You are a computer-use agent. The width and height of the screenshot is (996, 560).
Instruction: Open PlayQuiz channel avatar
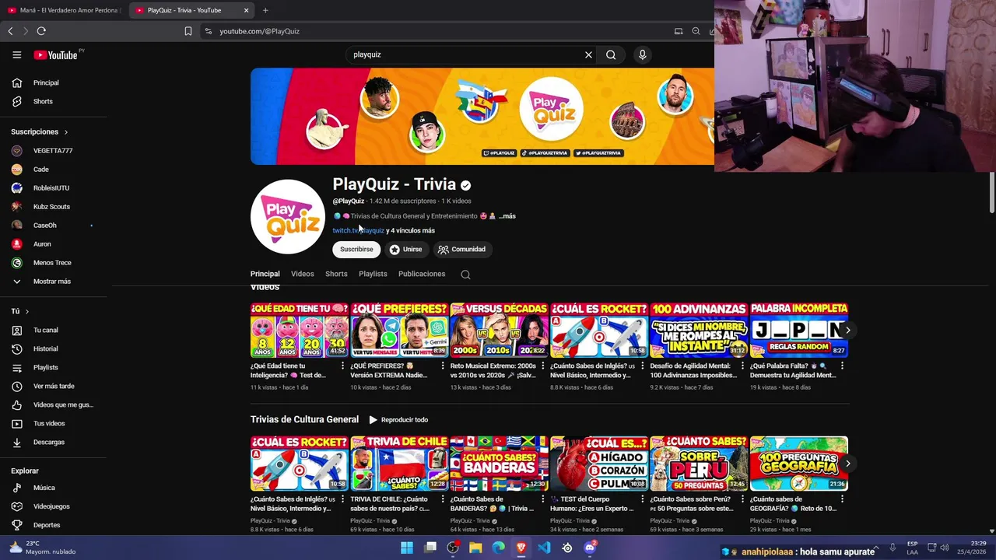tap(288, 217)
